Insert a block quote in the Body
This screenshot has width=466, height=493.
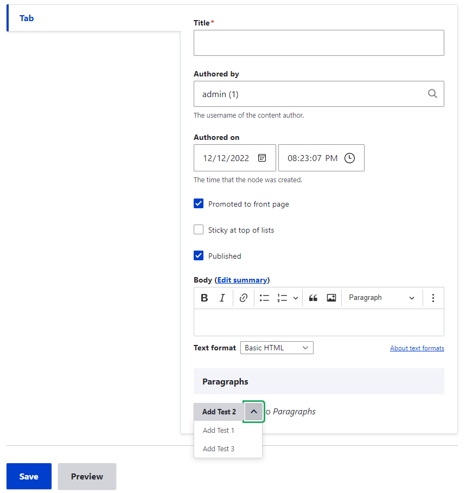[313, 298]
